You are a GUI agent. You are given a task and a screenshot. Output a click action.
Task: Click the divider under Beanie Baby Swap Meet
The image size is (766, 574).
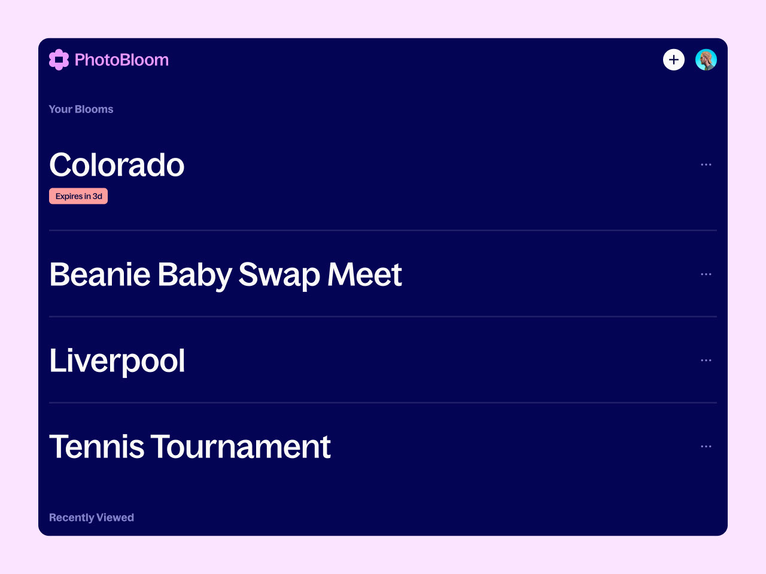point(383,316)
